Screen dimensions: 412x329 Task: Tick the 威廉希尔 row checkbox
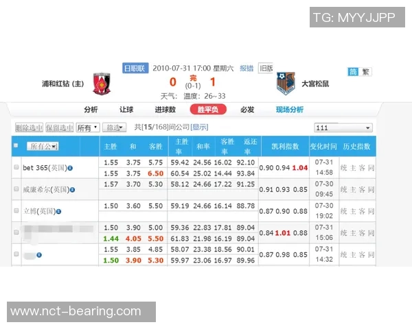16,189
